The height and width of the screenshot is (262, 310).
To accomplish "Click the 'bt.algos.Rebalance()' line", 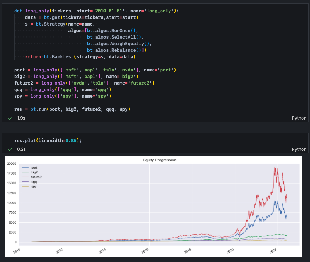I will tap(117, 50).
